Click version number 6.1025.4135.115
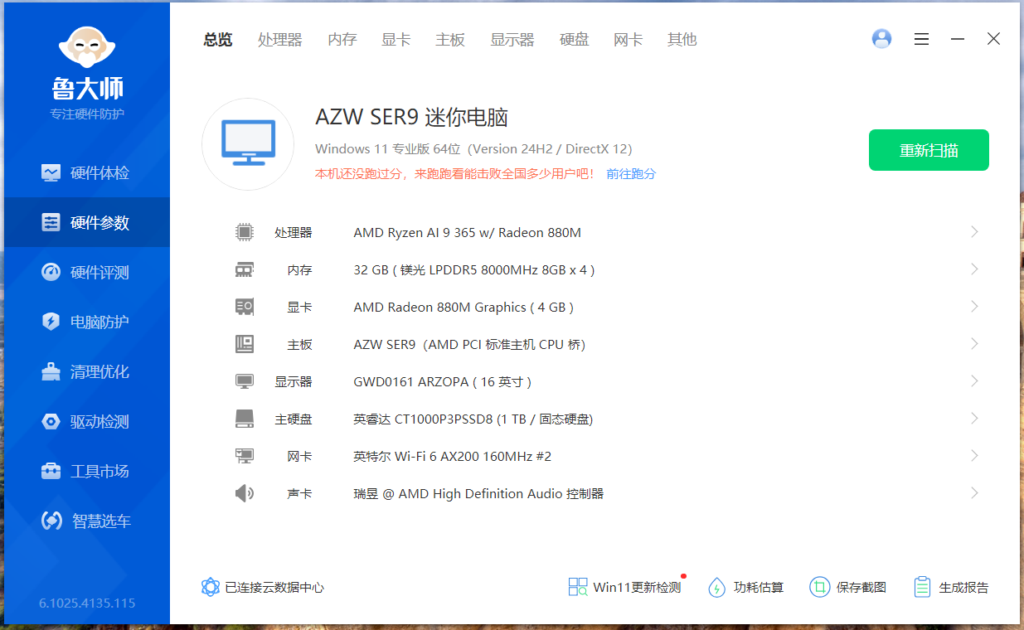Image resolution: width=1024 pixels, height=630 pixels. point(87,603)
